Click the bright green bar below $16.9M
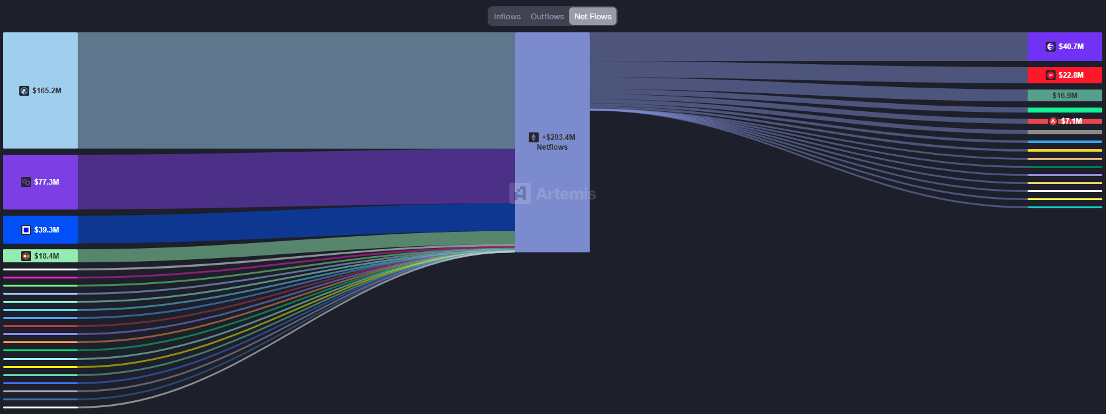 click(x=1064, y=110)
